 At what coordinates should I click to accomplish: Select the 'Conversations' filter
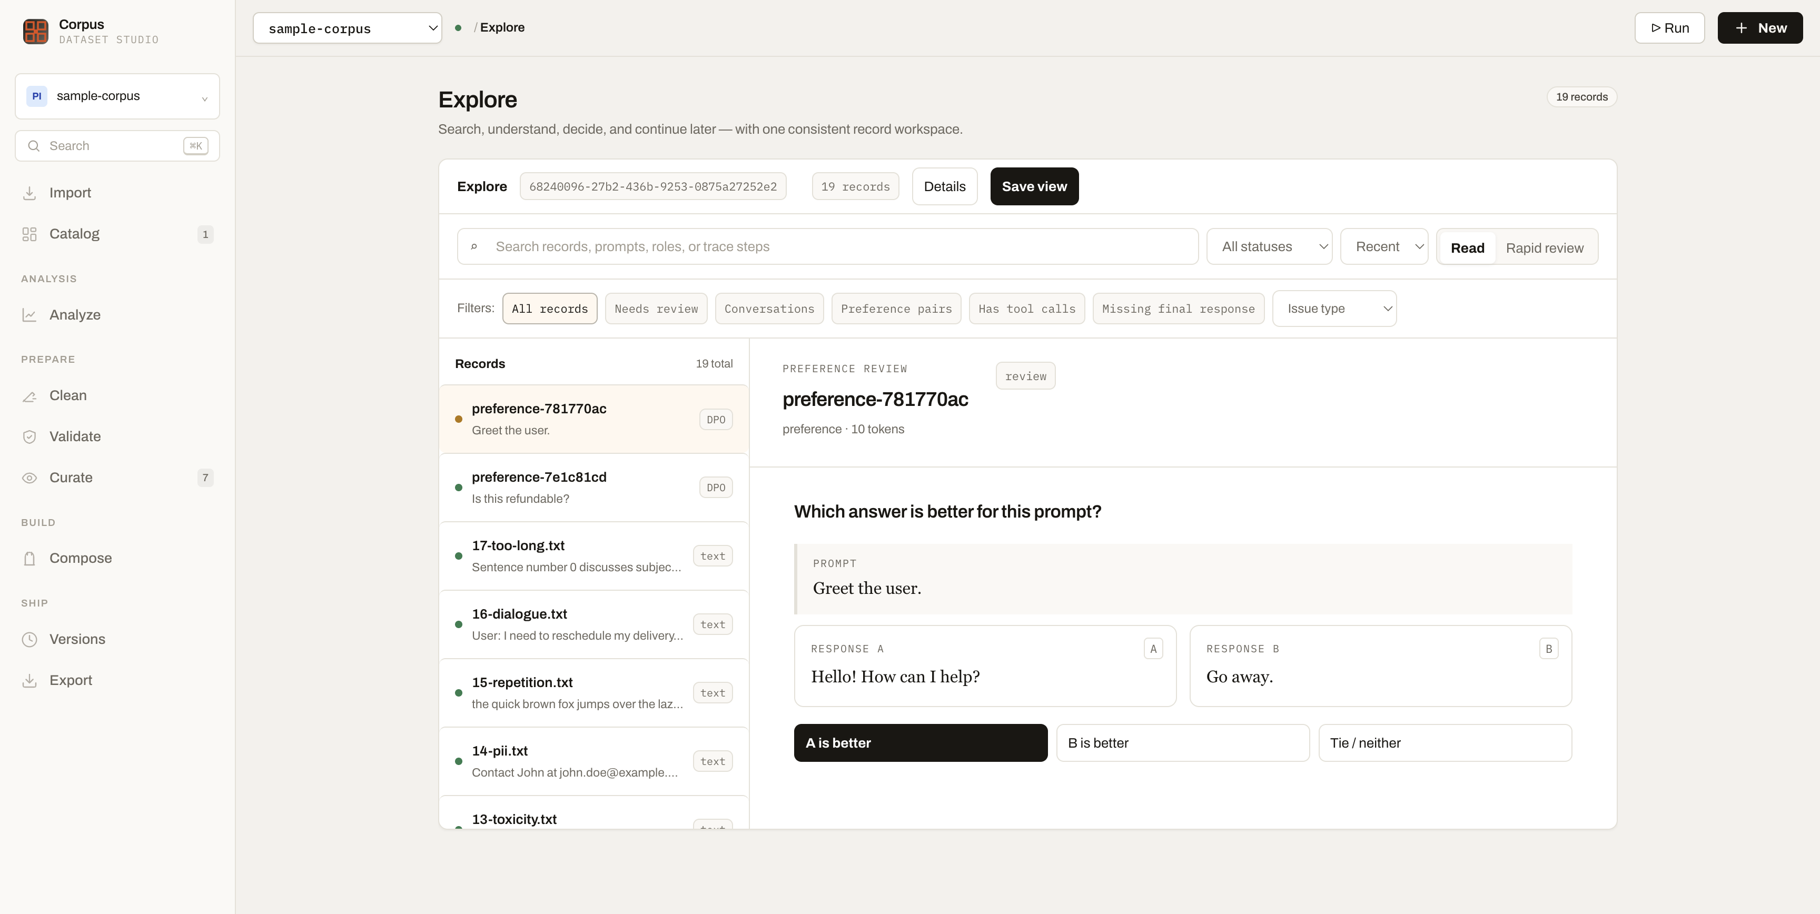pyautogui.click(x=769, y=309)
